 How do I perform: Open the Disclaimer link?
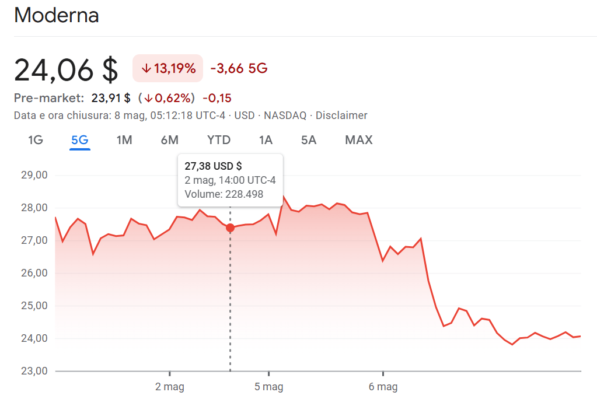(x=341, y=116)
